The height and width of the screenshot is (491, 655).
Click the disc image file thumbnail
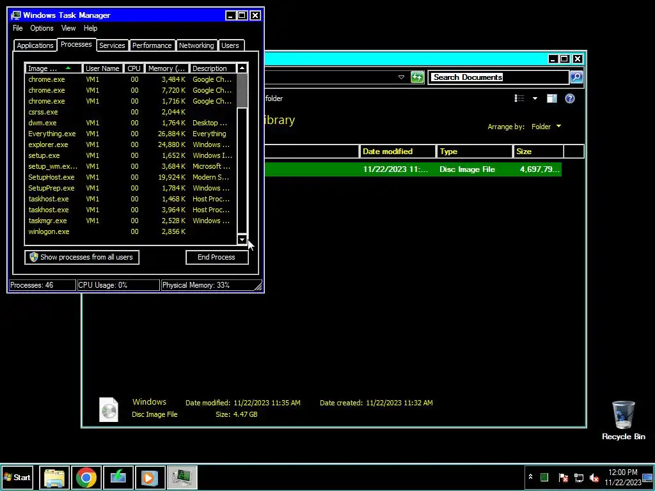coord(109,409)
